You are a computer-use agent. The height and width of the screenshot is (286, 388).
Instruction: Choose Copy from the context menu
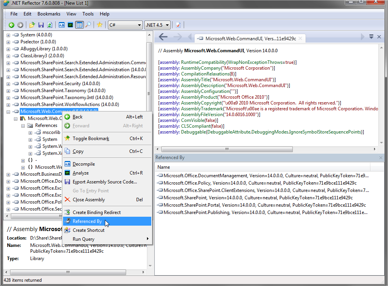(x=107, y=151)
